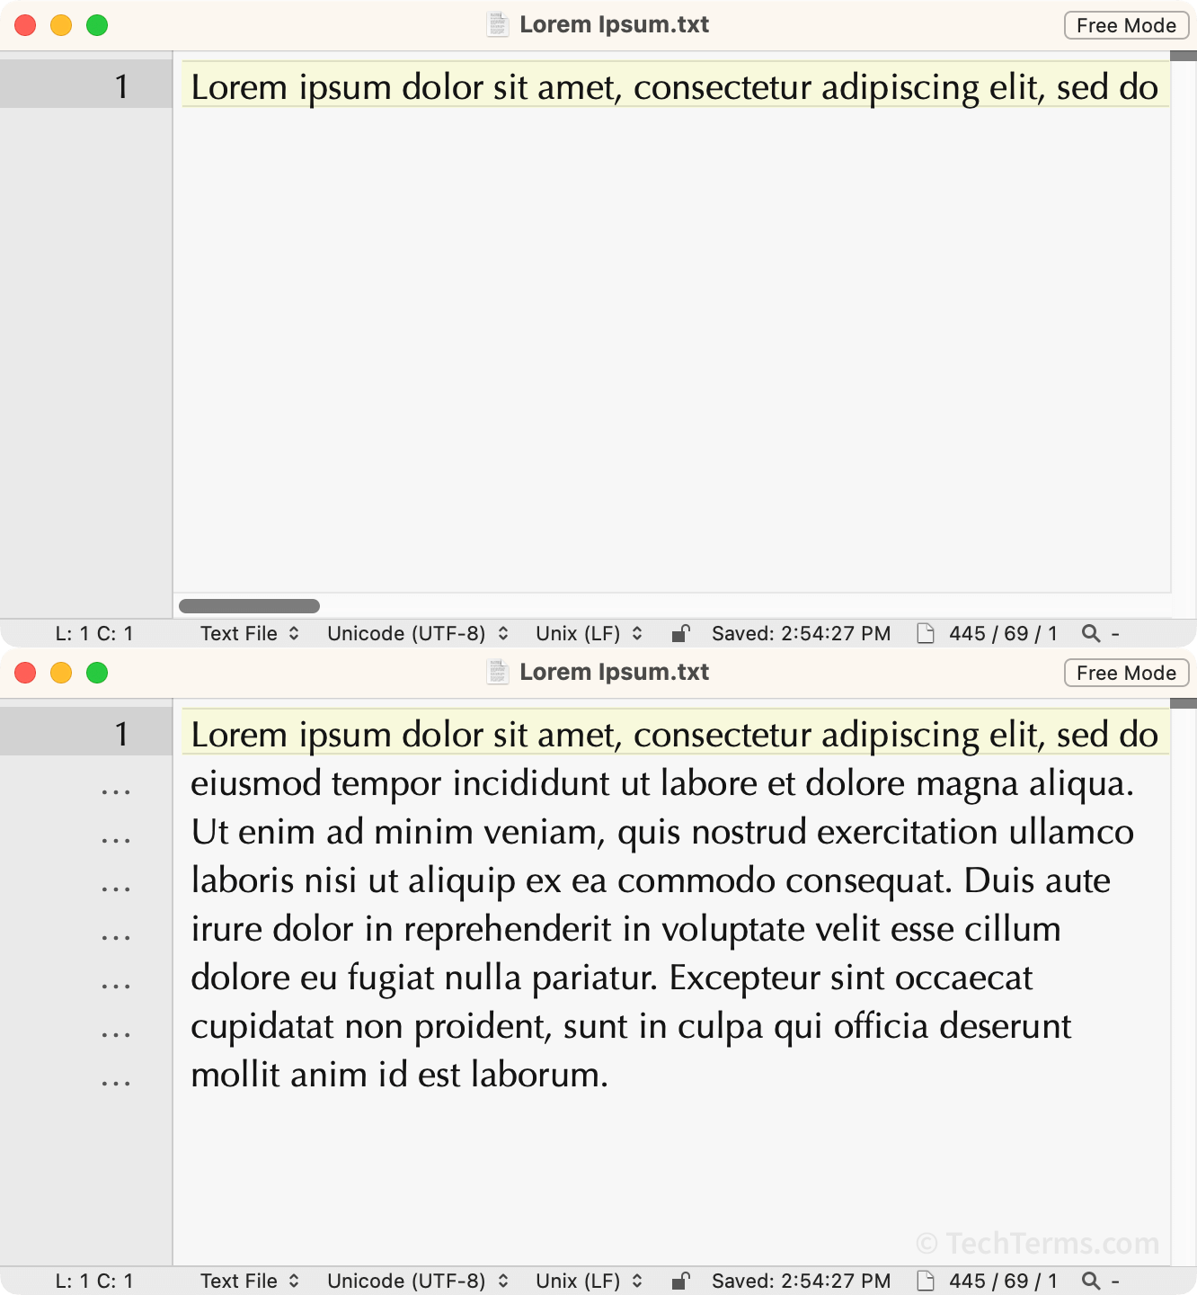Toggle Free Mode in the top window
Screen dimensions: 1197x1295
pyautogui.click(x=1125, y=25)
